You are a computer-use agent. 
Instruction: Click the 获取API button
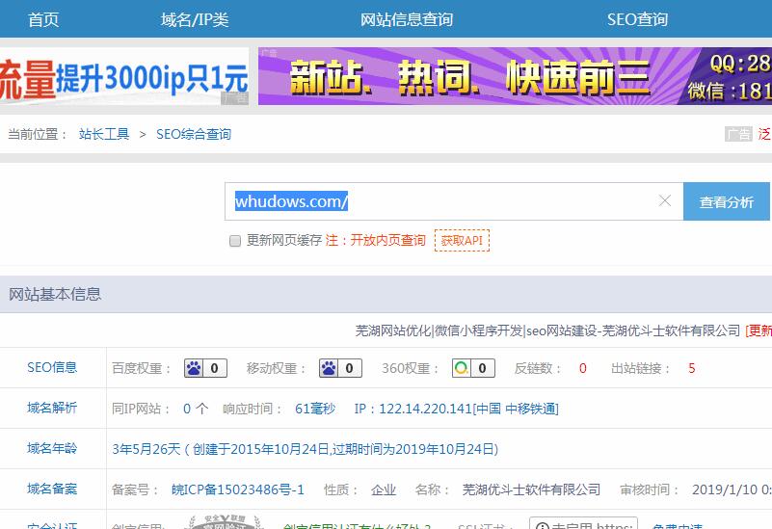[x=462, y=240]
